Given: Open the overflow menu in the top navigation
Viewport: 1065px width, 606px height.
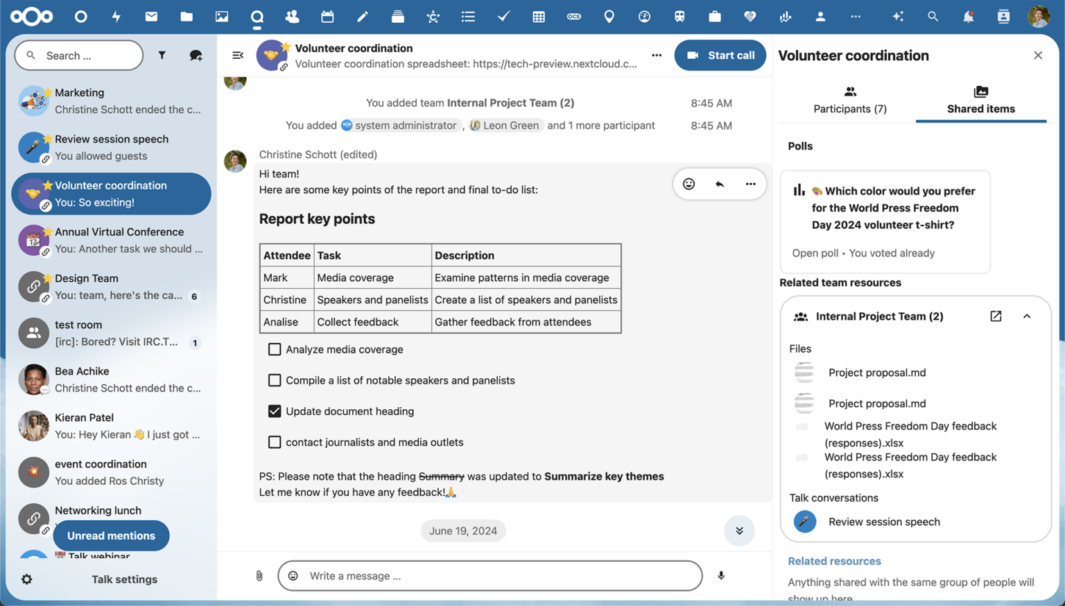Looking at the screenshot, I should tap(855, 16).
